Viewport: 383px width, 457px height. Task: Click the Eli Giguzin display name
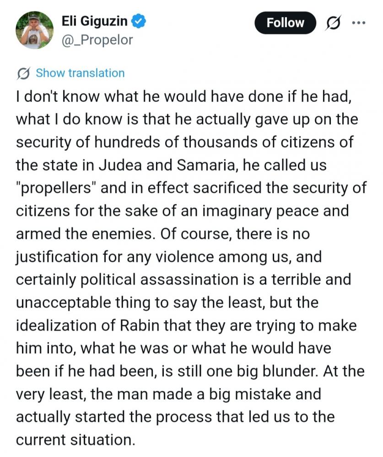(95, 21)
